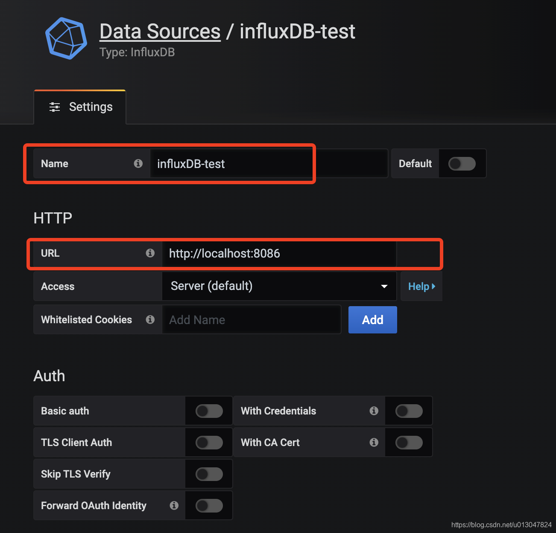
Task: Click the Auth section heading
Action: tap(49, 376)
